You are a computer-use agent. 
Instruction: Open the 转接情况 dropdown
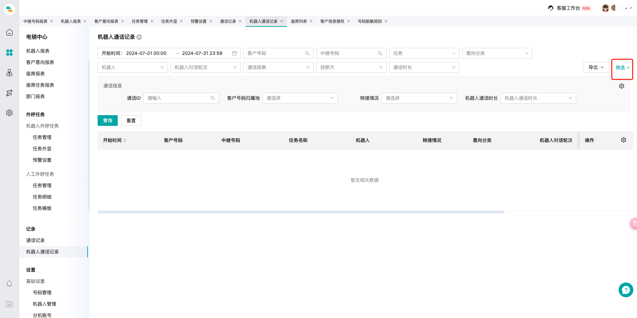point(419,98)
